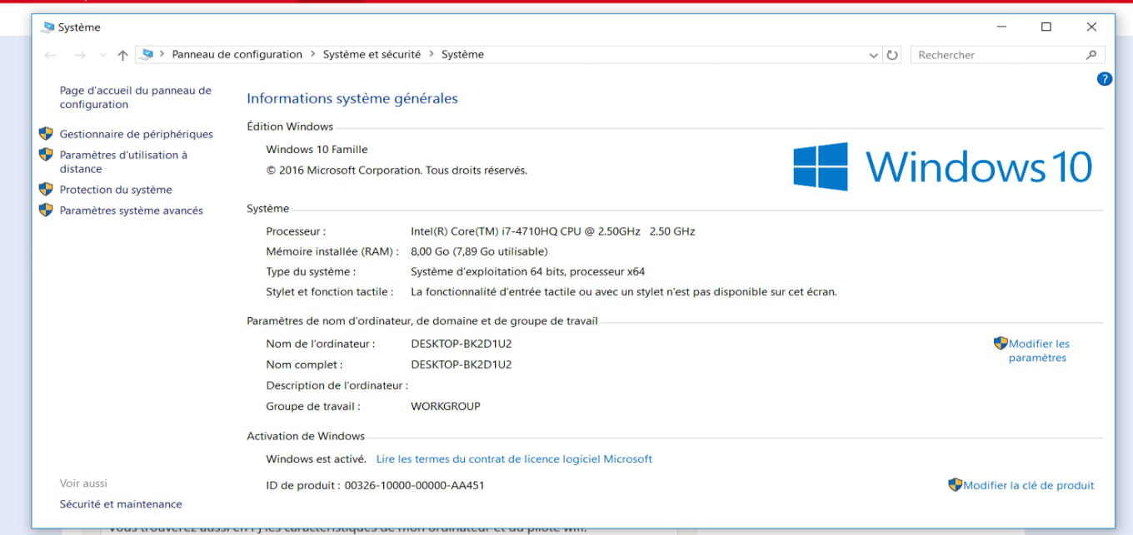
Task: Click the 'Informations système générales' heading
Action: coord(352,98)
